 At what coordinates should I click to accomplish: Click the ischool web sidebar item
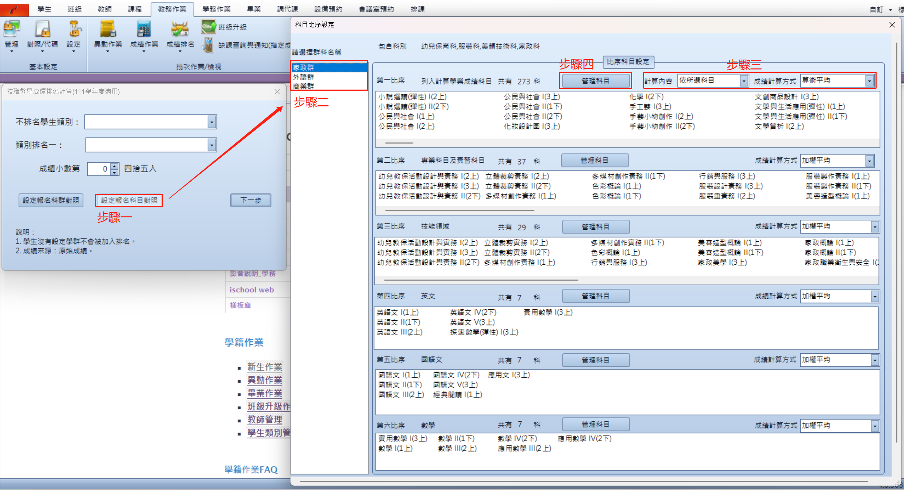(251, 290)
